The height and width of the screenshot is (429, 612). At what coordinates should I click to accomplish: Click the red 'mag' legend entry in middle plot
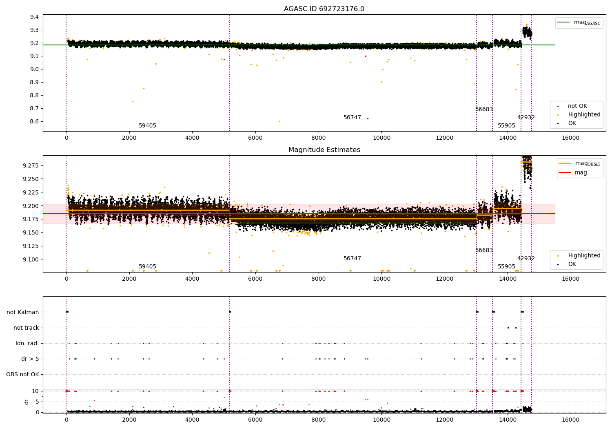coord(573,173)
